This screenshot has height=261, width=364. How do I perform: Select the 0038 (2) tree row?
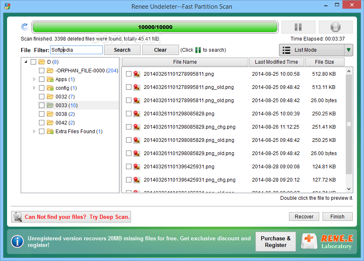(x=65, y=114)
